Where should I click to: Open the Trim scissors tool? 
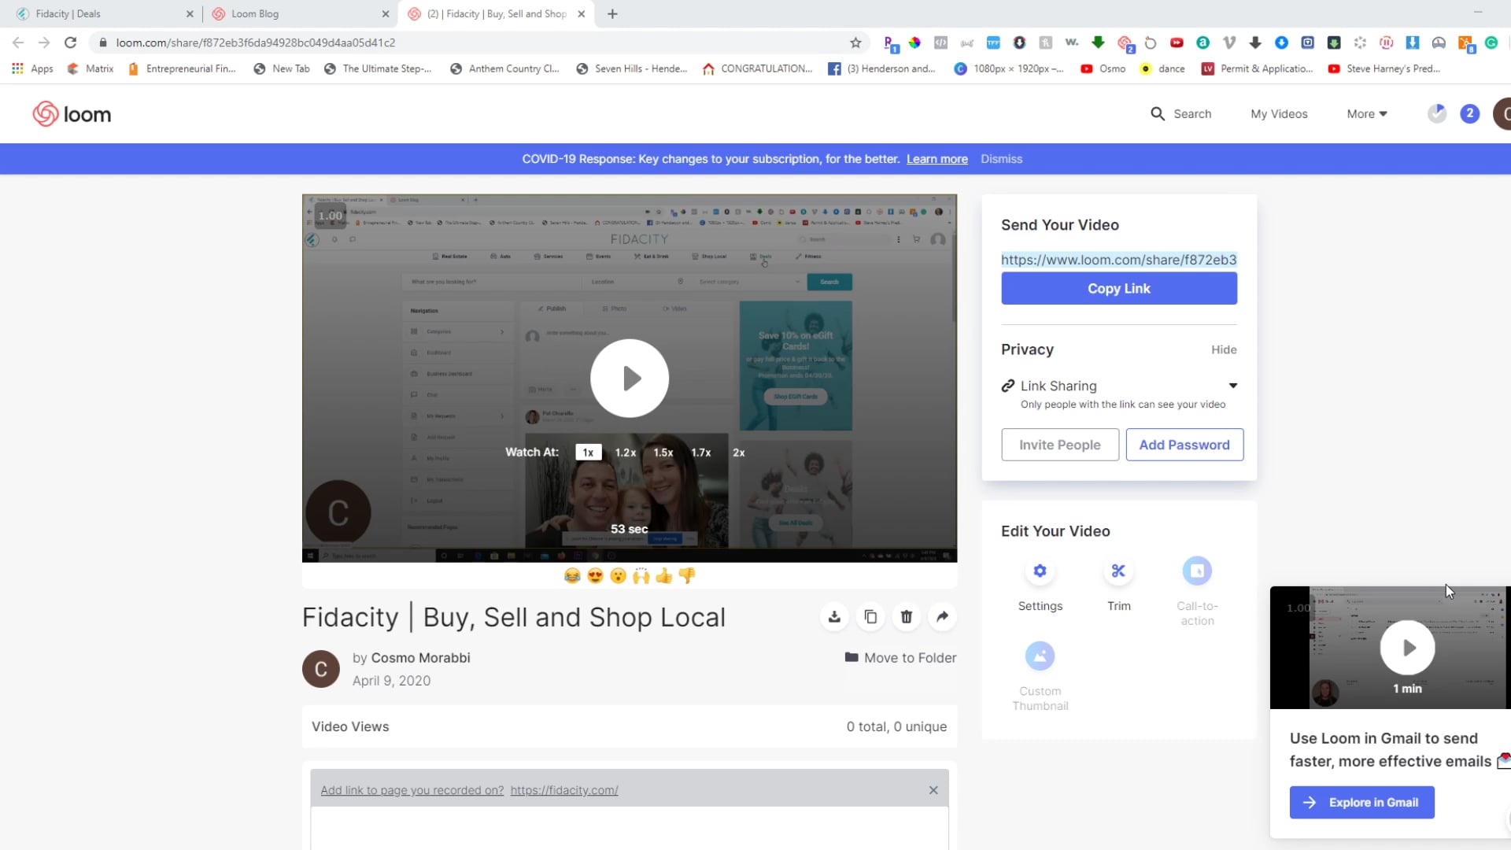1118,571
